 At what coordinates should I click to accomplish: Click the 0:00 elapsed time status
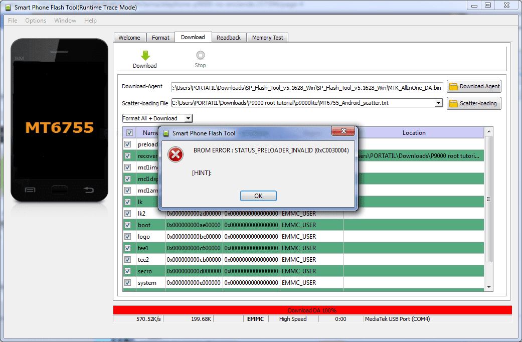click(340, 319)
